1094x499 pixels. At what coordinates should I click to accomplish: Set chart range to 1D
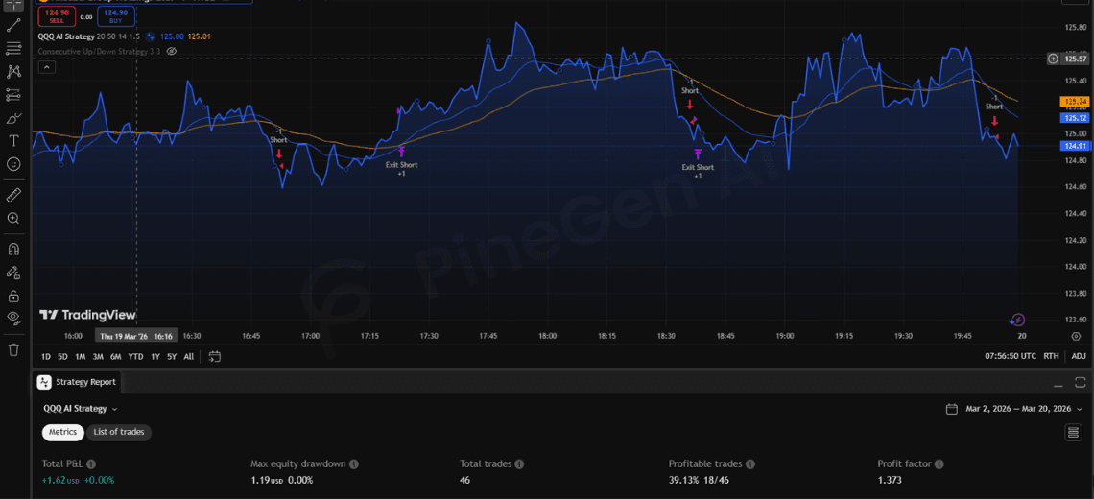click(46, 357)
